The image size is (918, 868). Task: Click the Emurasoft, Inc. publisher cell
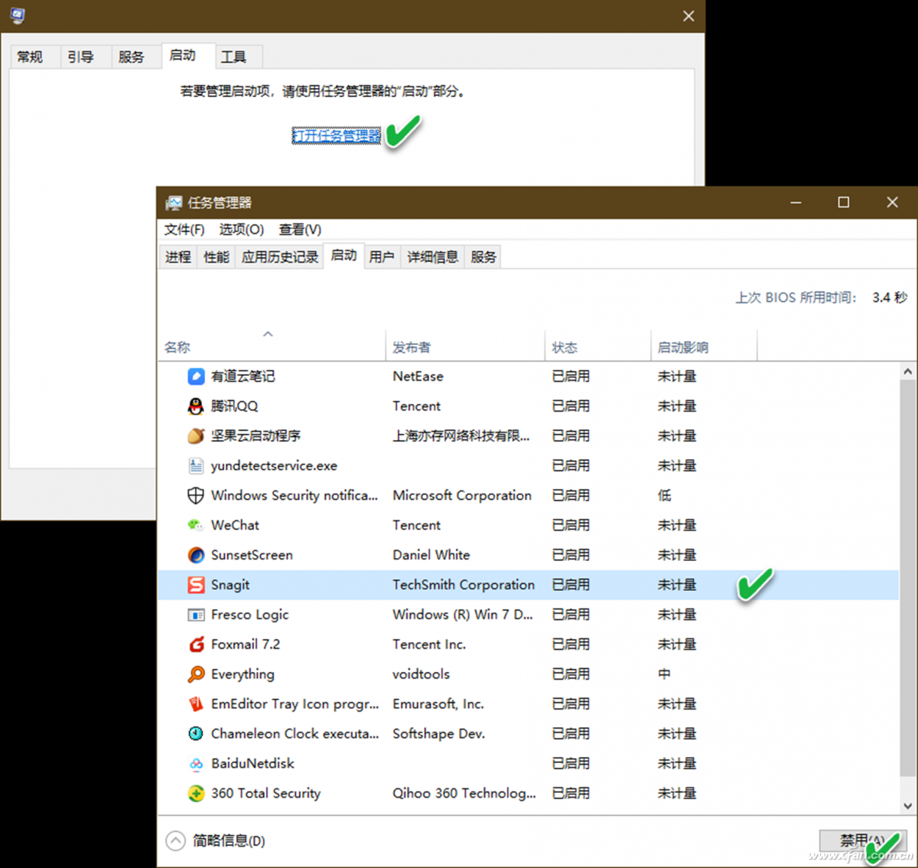click(438, 703)
